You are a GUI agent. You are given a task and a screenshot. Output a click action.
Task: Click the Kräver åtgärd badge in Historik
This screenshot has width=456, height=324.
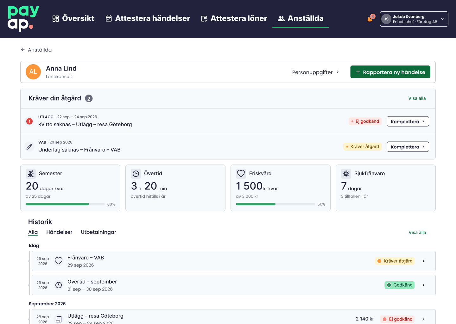395,261
